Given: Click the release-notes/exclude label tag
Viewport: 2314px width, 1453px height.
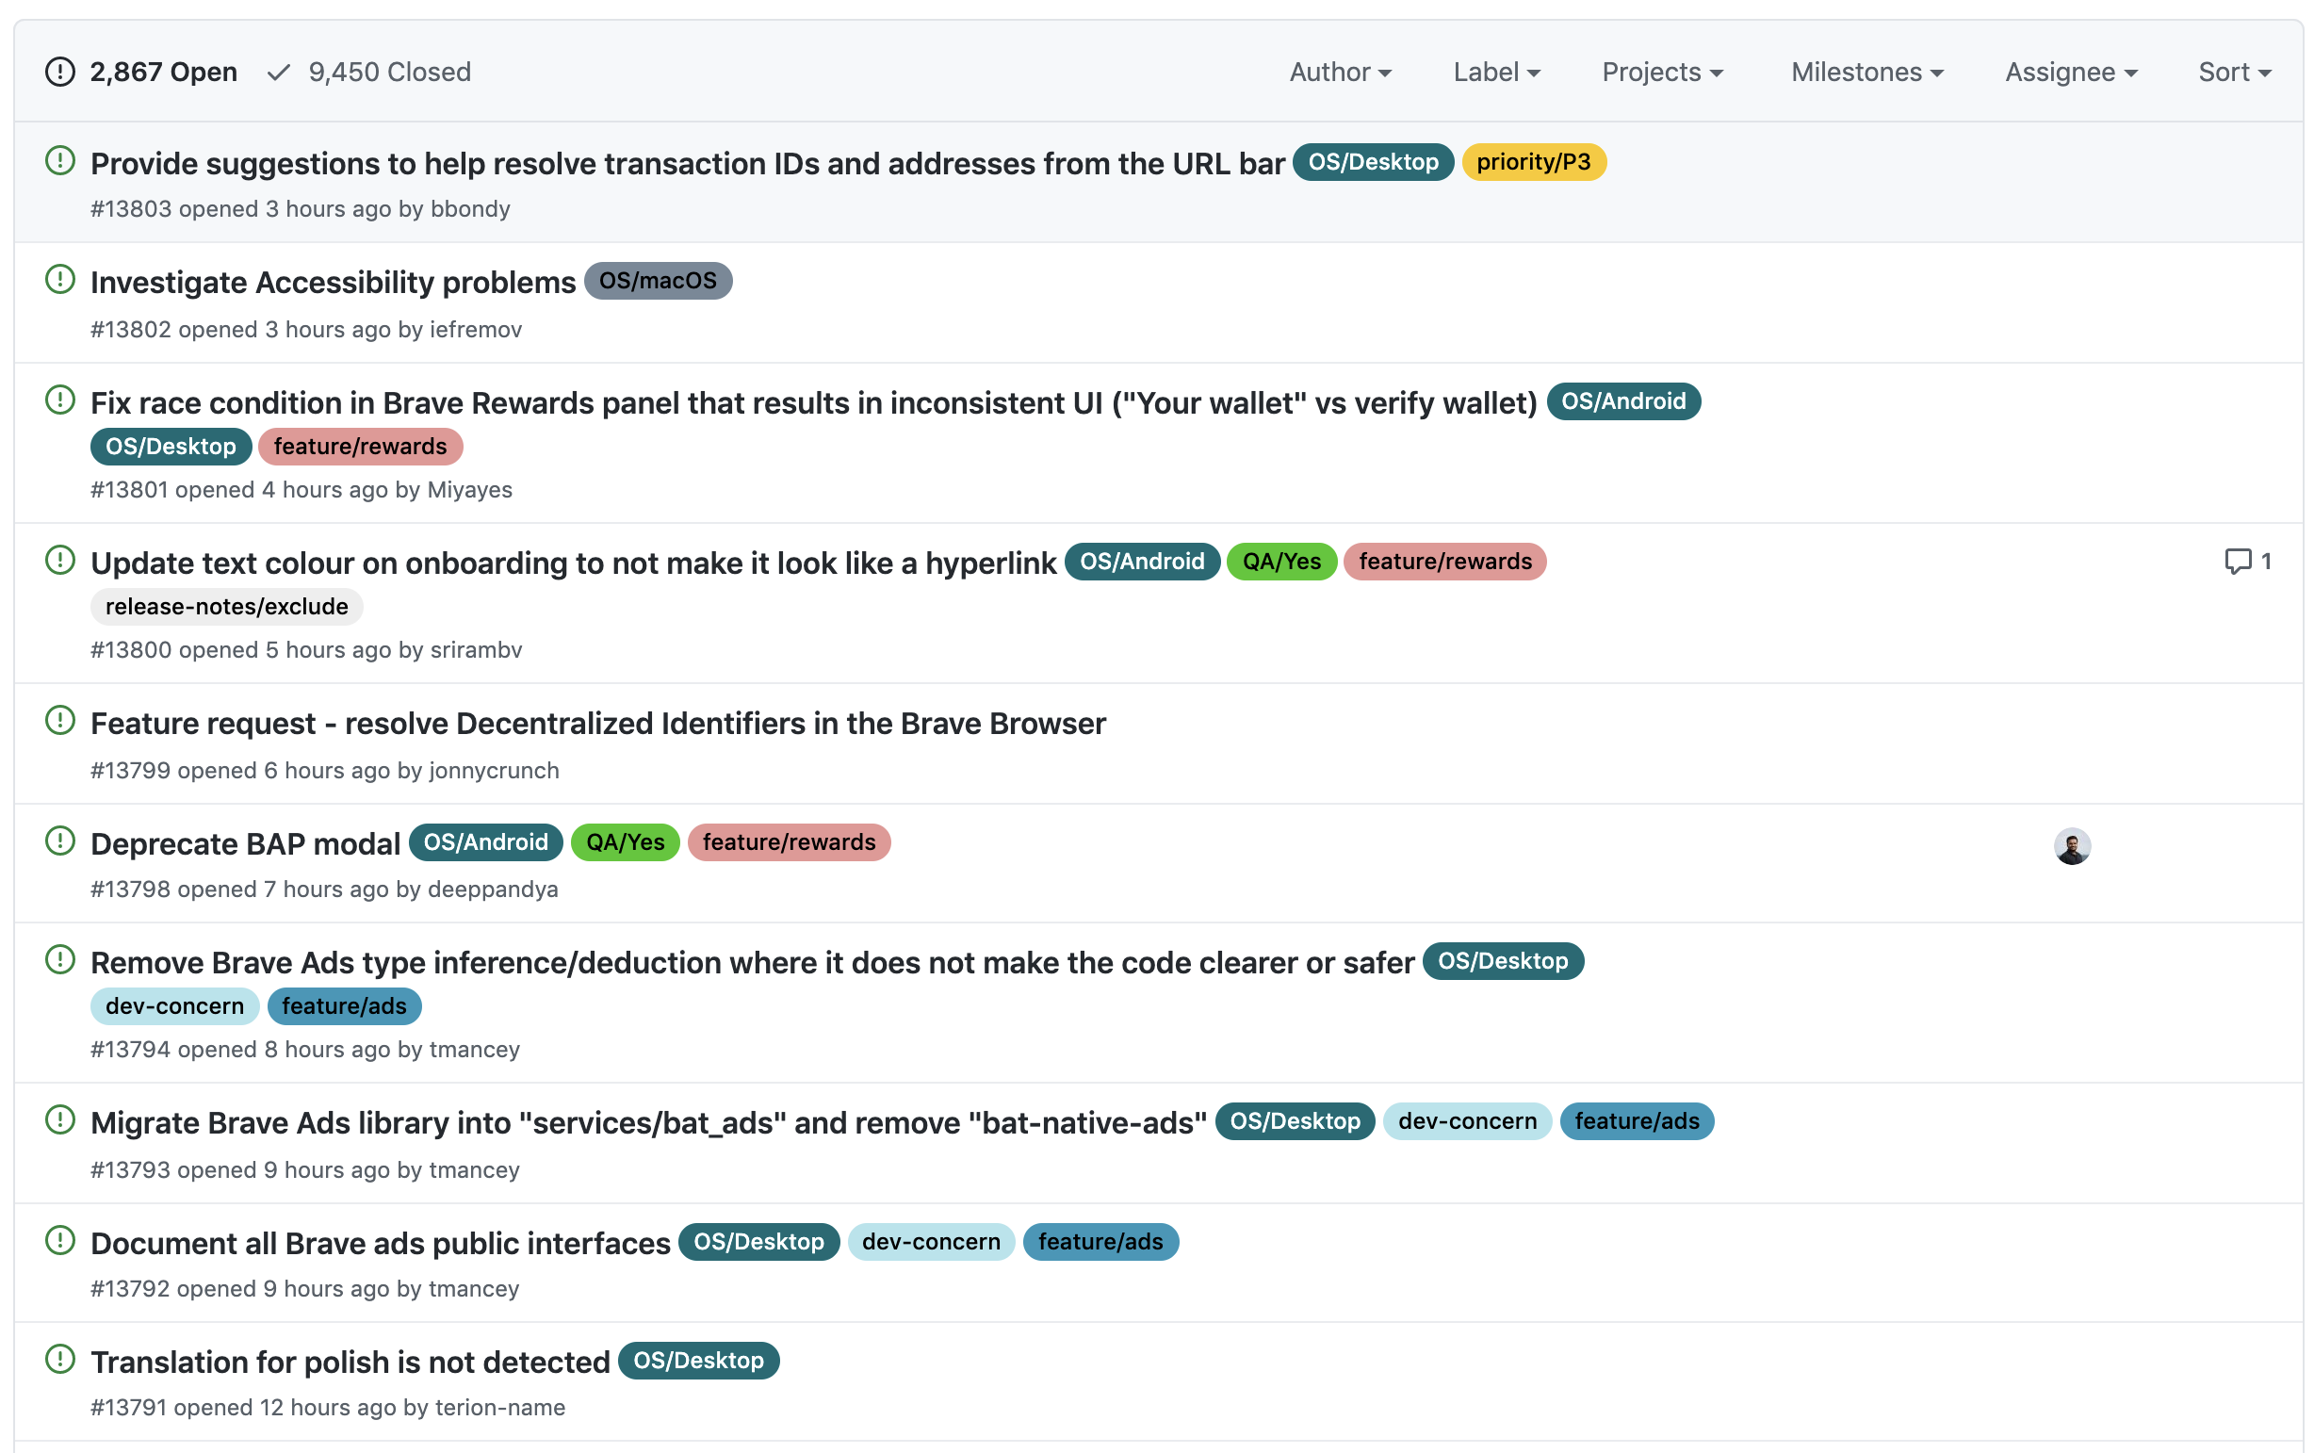Looking at the screenshot, I should pos(226,607).
